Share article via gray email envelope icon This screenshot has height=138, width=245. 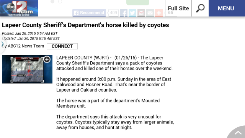(150, 13)
